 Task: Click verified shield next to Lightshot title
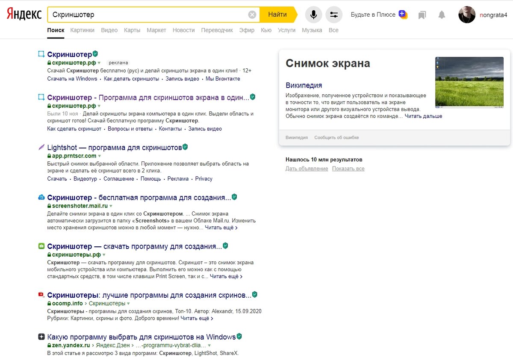click(x=185, y=147)
